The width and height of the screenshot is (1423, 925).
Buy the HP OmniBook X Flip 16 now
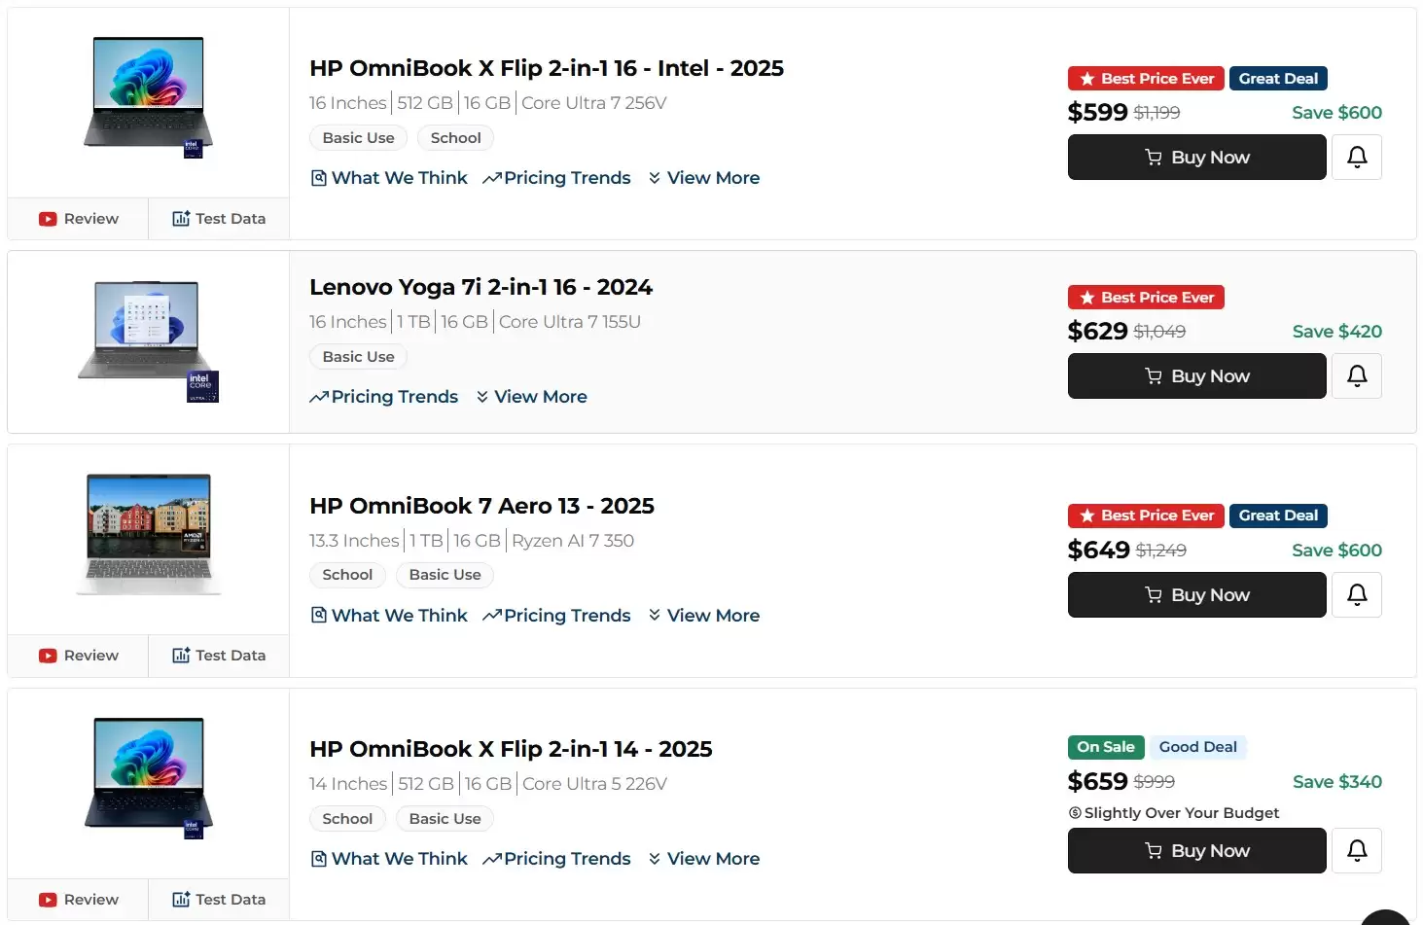[x=1196, y=157]
